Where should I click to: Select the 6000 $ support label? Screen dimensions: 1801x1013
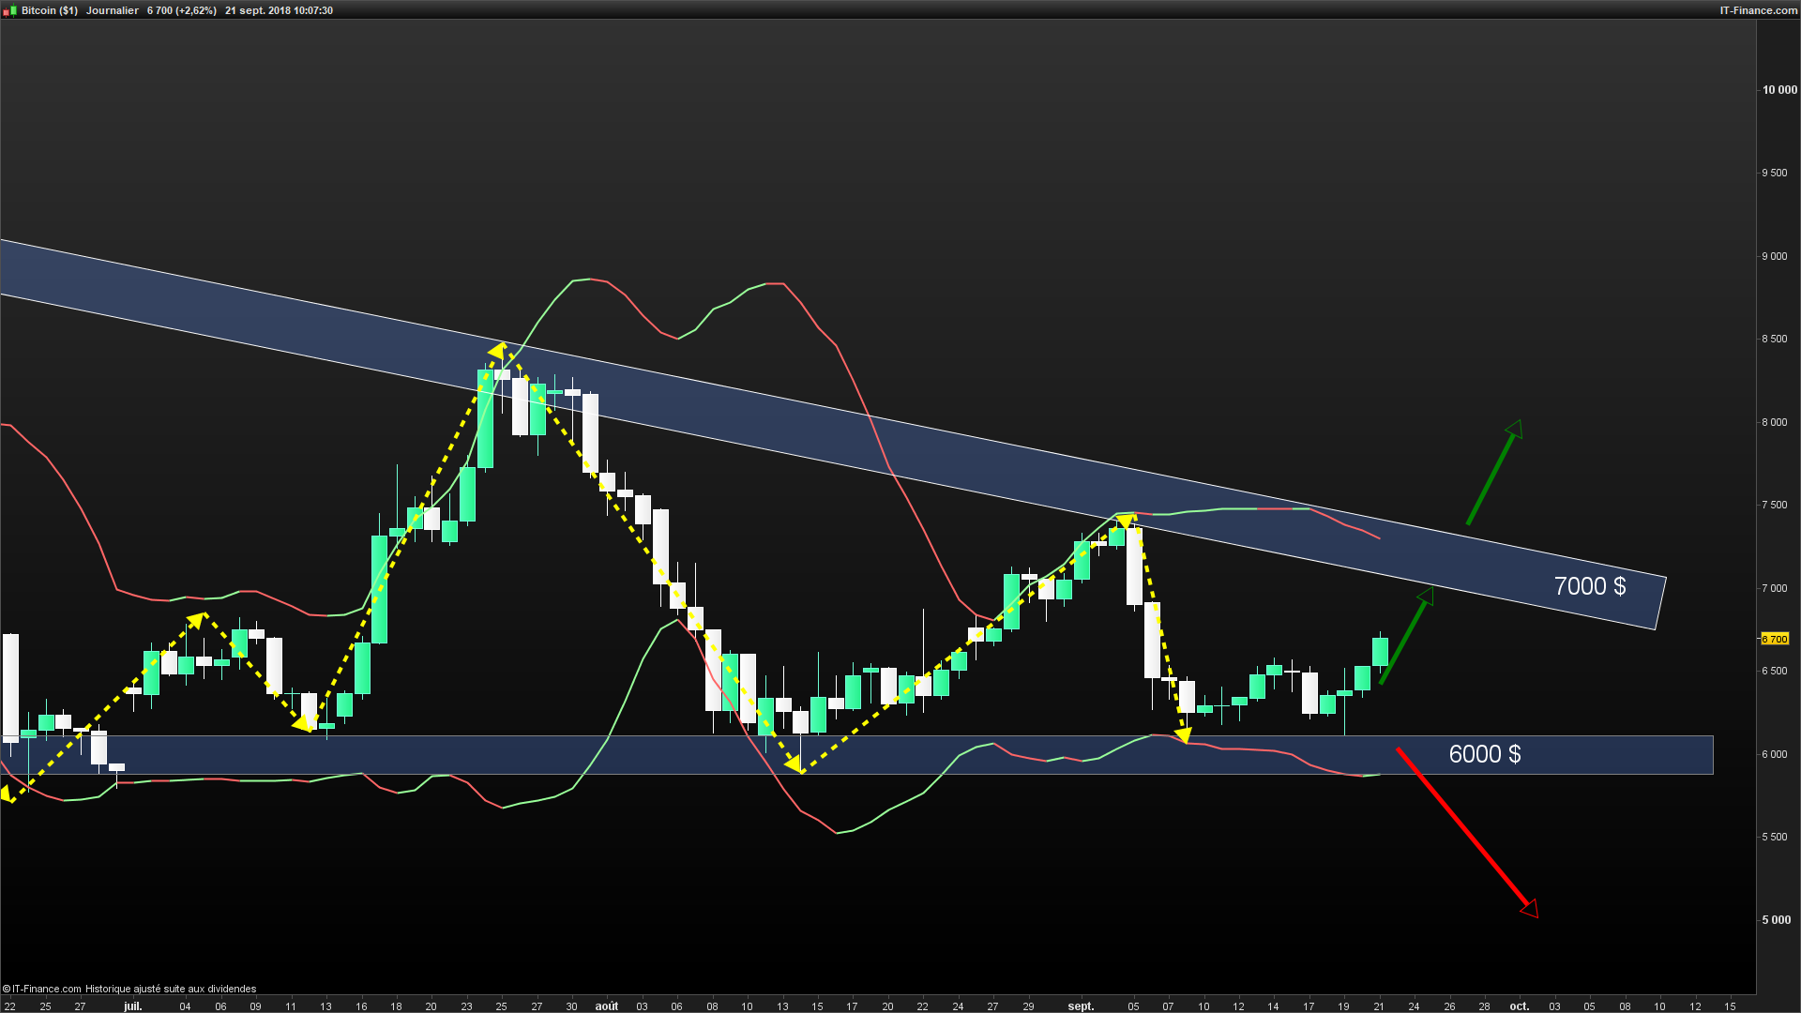(1484, 754)
